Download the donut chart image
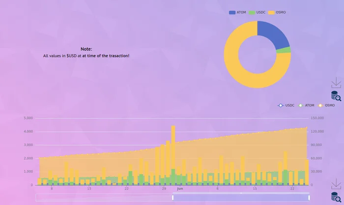The width and height of the screenshot is (344, 205). [336, 83]
